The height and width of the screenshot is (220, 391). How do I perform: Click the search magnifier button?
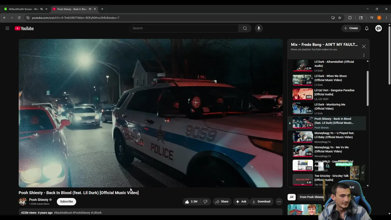point(245,28)
